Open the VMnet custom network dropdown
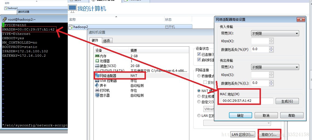312x140 pixels. (209, 109)
